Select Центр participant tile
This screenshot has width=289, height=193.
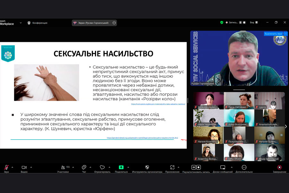click(x=269, y=100)
